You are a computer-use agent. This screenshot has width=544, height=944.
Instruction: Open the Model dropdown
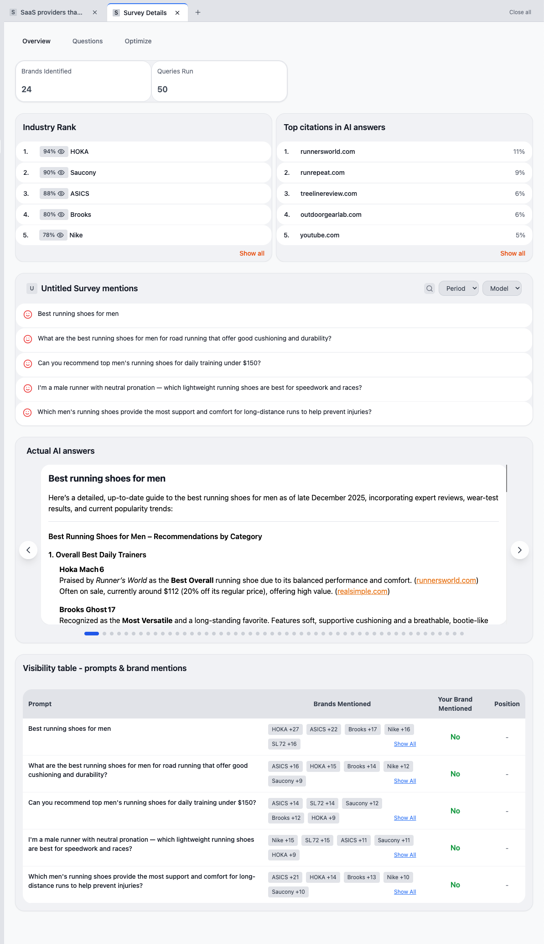click(502, 288)
